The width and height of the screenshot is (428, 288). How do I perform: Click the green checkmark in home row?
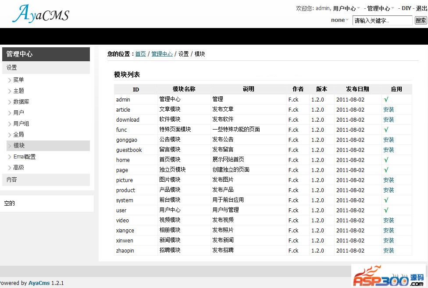[386, 160]
